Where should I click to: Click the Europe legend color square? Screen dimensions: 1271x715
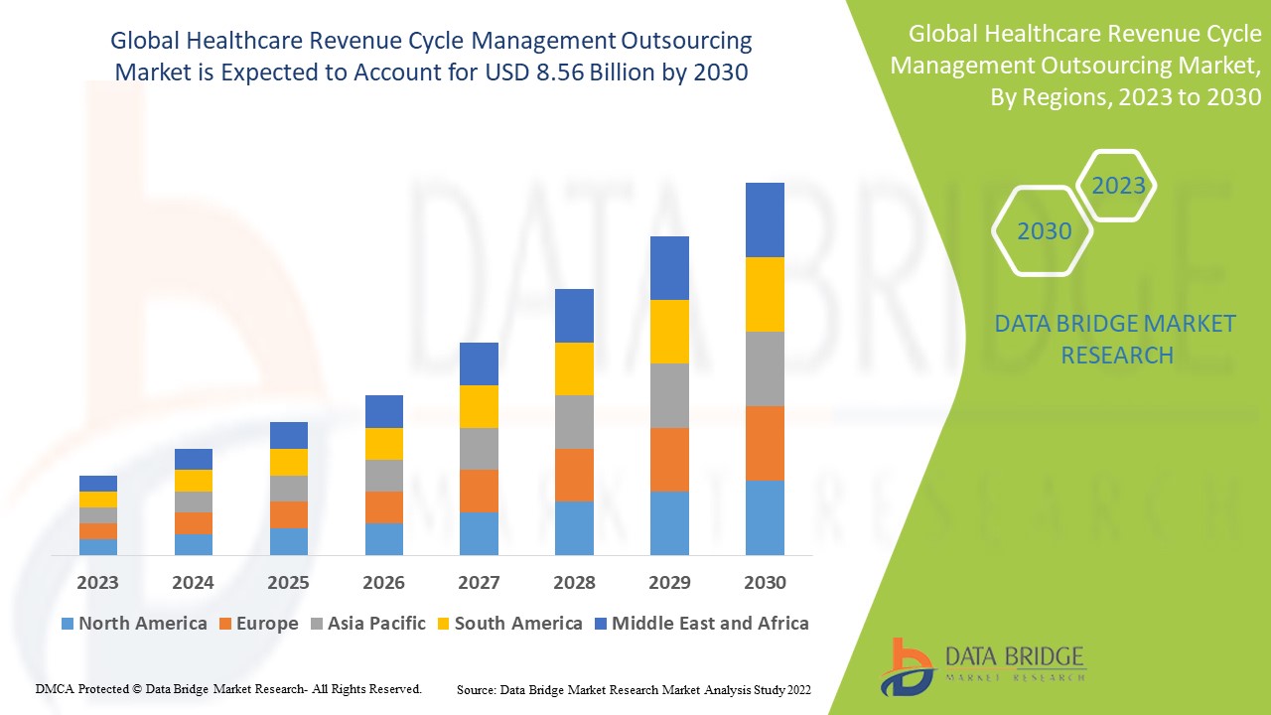225,624
